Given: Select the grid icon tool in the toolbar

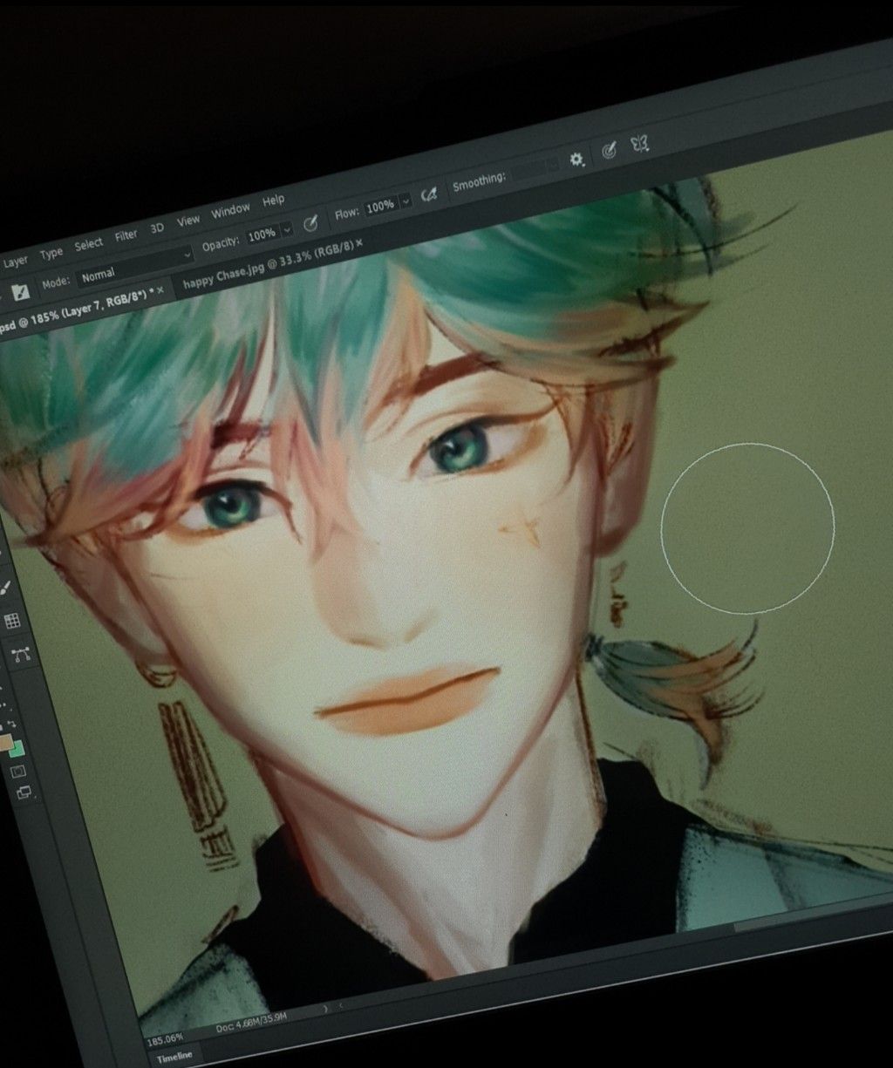Looking at the screenshot, I should pos(12,622).
